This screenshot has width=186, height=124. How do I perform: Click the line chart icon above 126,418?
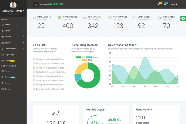pyautogui.click(x=56, y=113)
